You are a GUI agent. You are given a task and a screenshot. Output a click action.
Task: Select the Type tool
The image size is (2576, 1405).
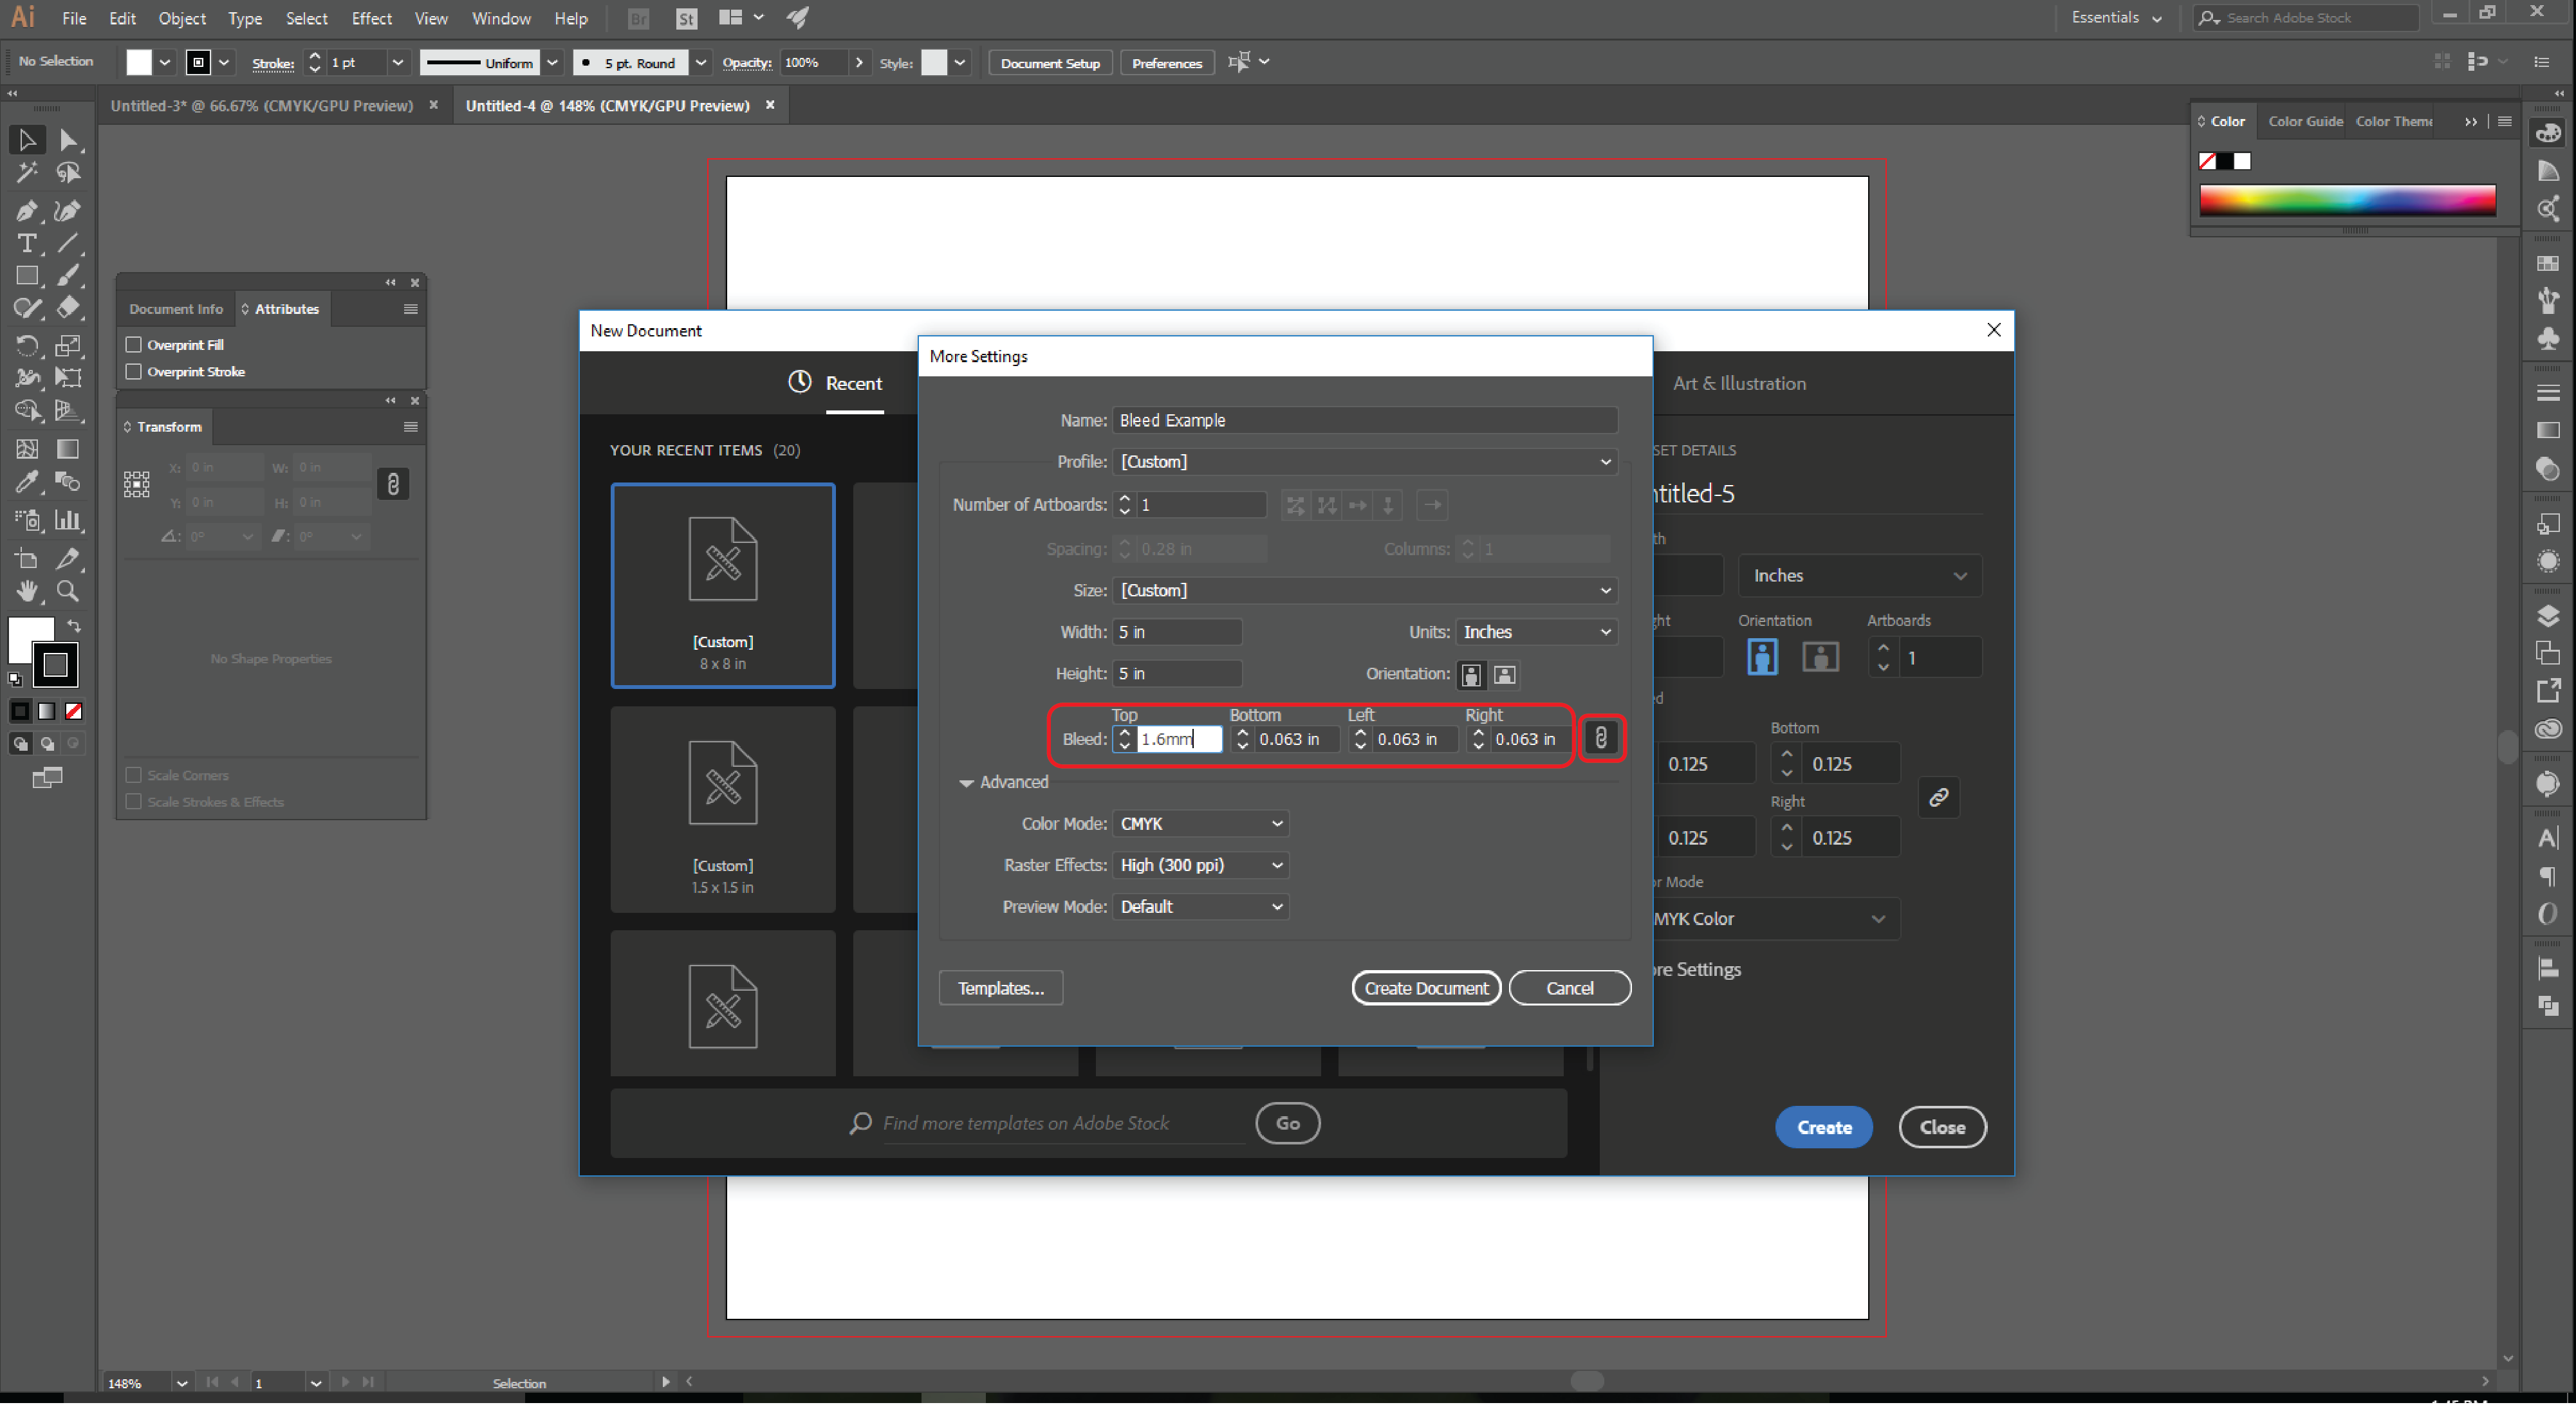(x=27, y=243)
